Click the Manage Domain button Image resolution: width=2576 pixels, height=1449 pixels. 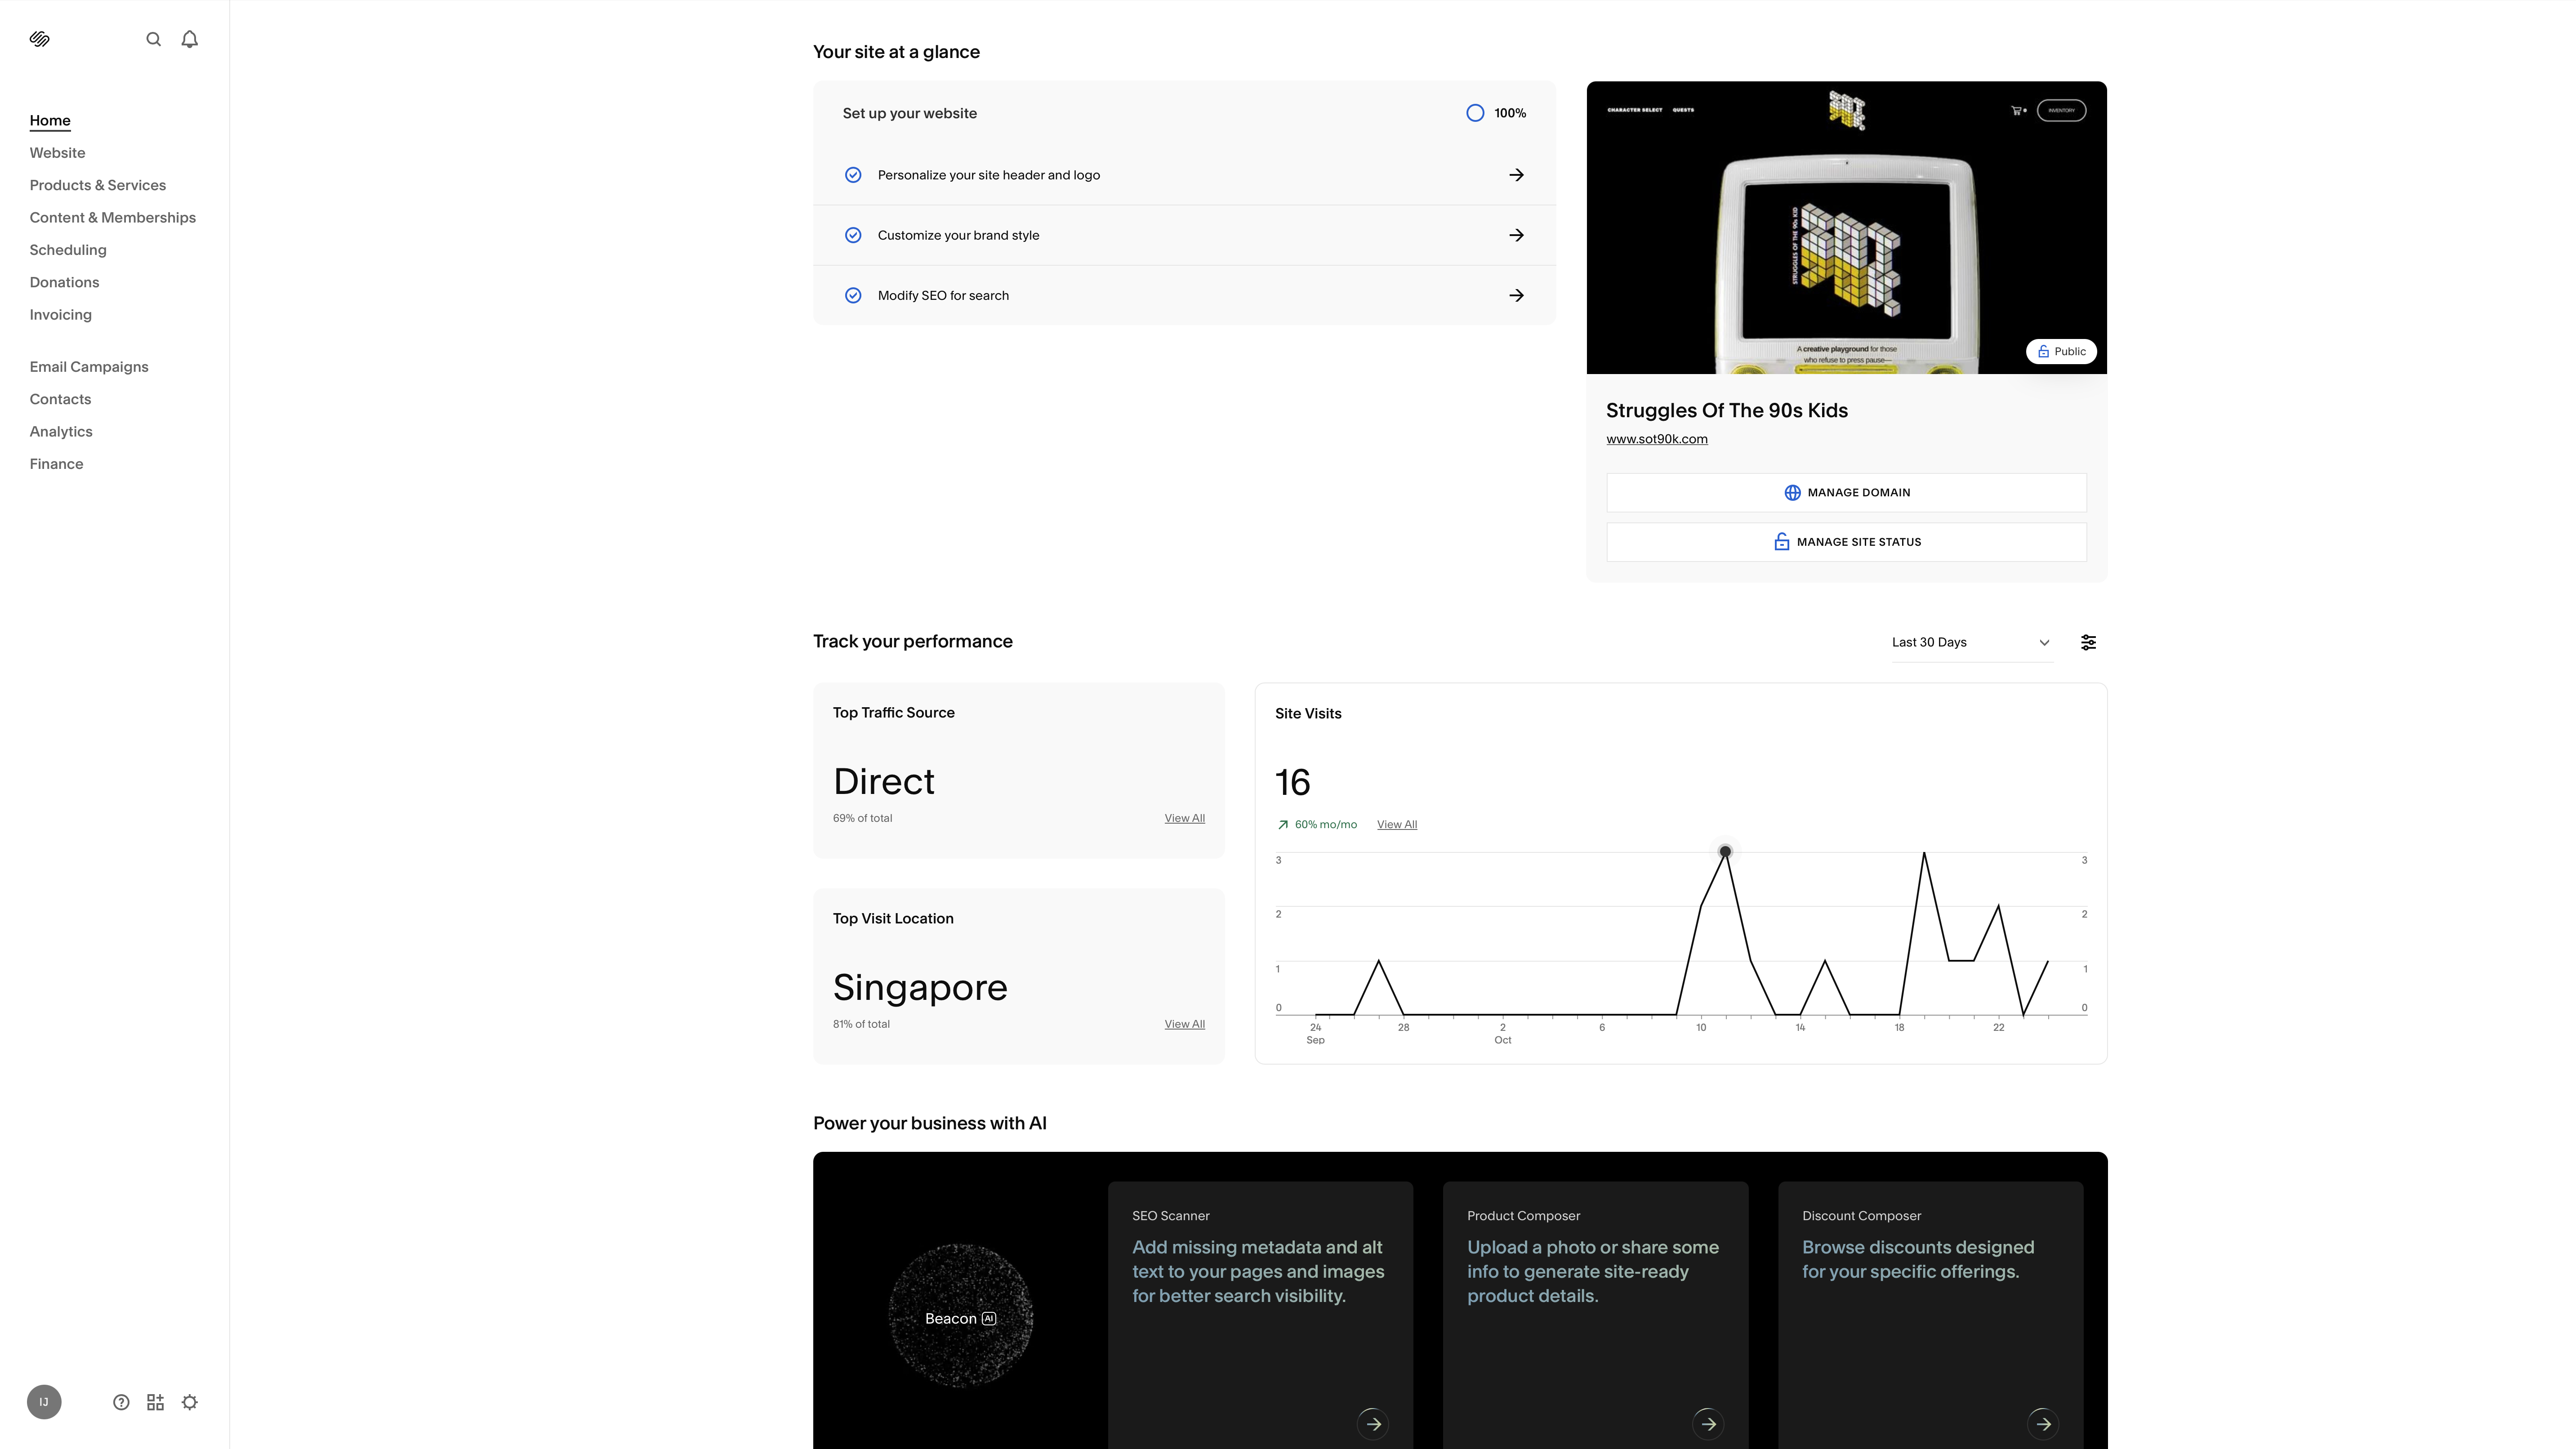tap(1846, 492)
